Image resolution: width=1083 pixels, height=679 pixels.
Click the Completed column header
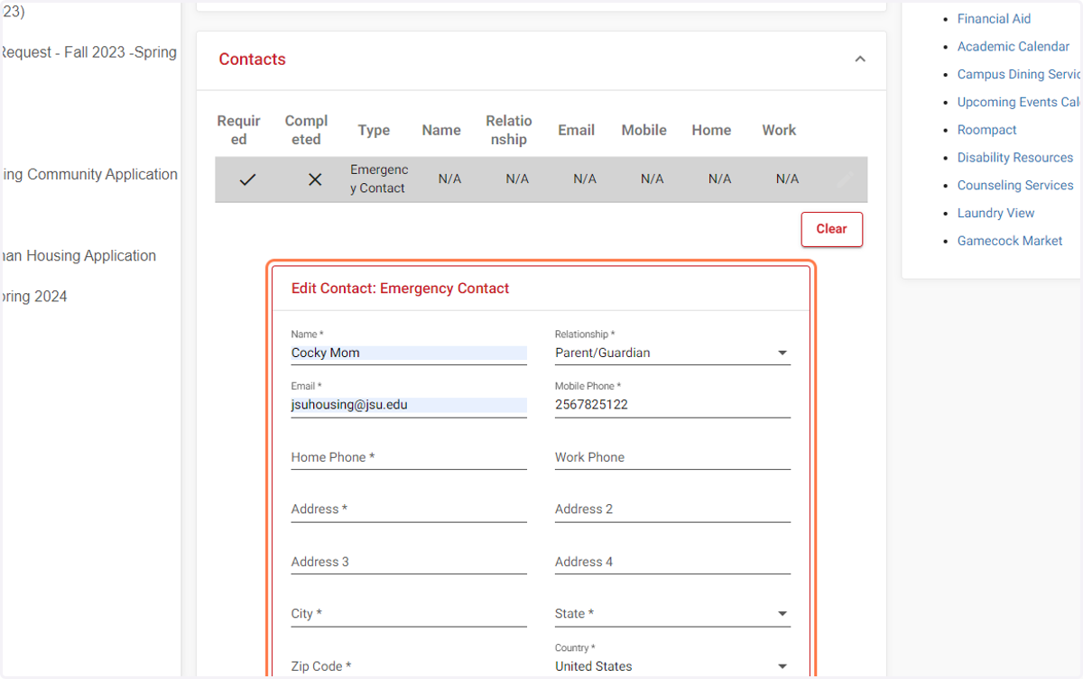coord(306,131)
